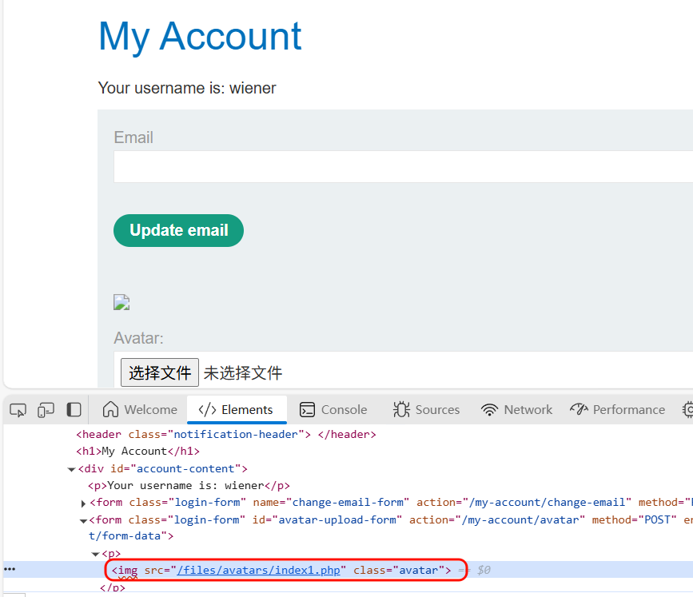Click the wifi icon on the Network tab

[x=489, y=410]
